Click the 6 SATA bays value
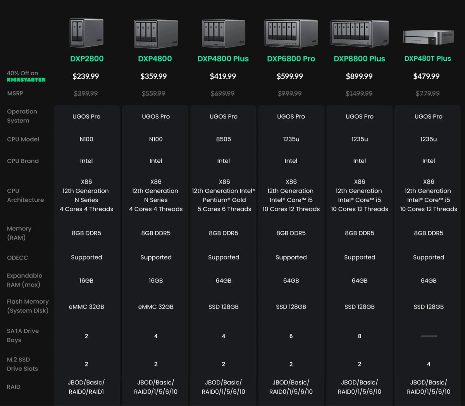 click(291, 336)
